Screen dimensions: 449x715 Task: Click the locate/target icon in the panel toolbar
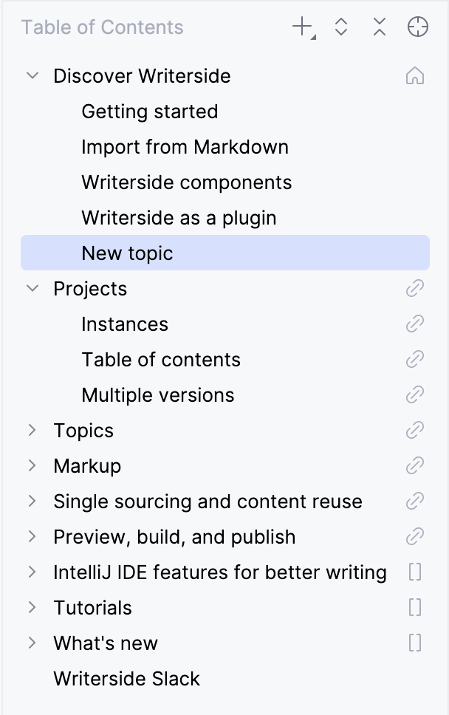pos(417,27)
